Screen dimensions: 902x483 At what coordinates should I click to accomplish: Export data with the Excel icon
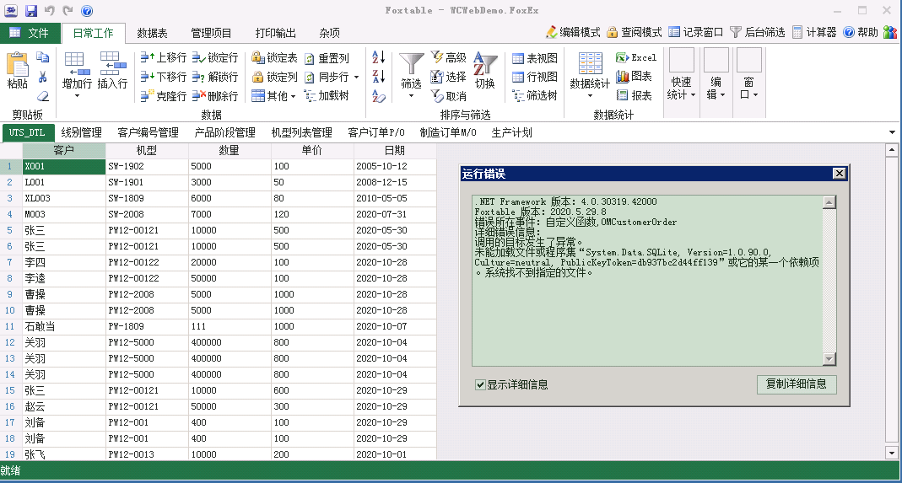623,57
